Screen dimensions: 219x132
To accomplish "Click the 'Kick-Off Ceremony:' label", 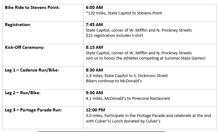I will coord(25,47).
